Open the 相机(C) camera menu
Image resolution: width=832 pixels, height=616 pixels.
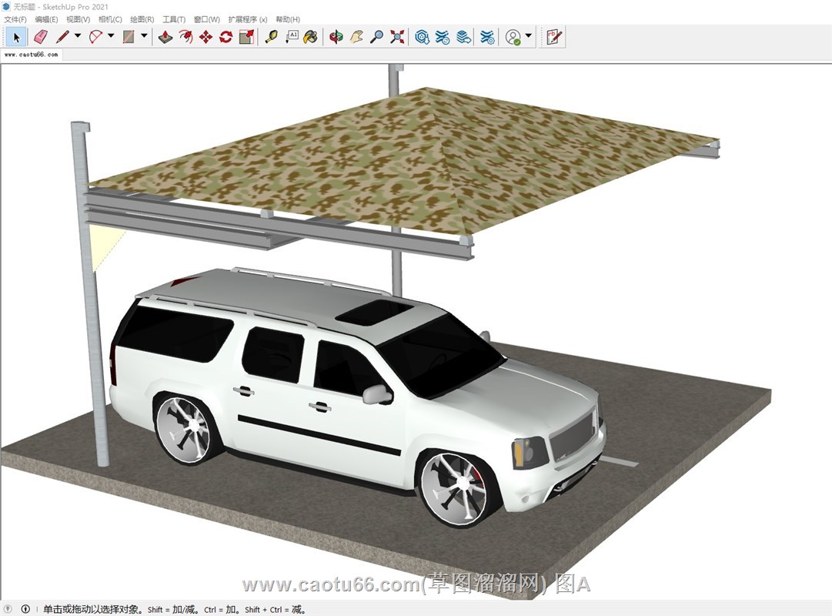pyautogui.click(x=110, y=19)
